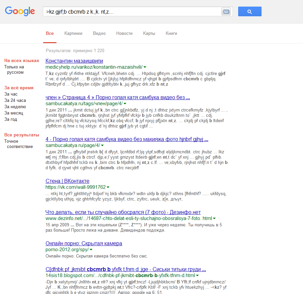Switch to the Видео tab
The width and height of the screenshot is (303, 294).
99,34
